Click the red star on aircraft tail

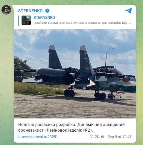tap(86, 59)
